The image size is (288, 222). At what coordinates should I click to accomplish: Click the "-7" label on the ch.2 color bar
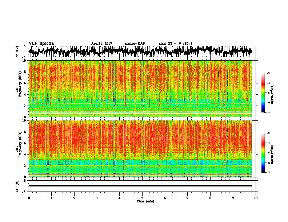(x=268, y=172)
